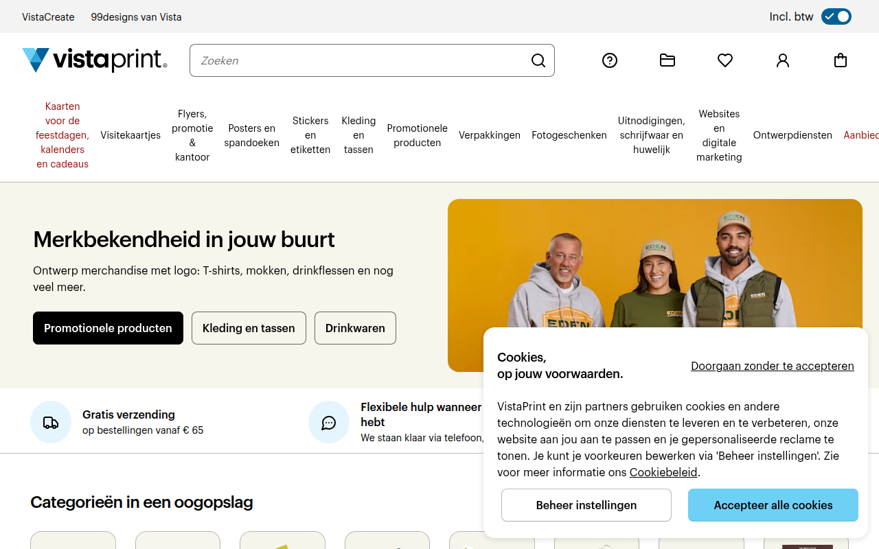Open the VistaCreate link

(48, 16)
